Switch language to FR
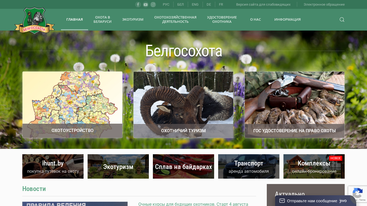Image resolution: width=367 pixels, height=206 pixels. click(221, 5)
